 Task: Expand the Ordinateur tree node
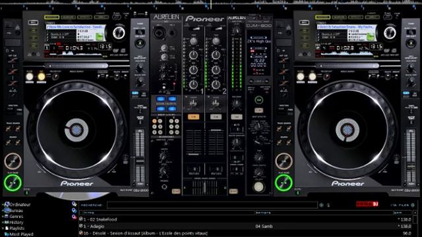3,205
